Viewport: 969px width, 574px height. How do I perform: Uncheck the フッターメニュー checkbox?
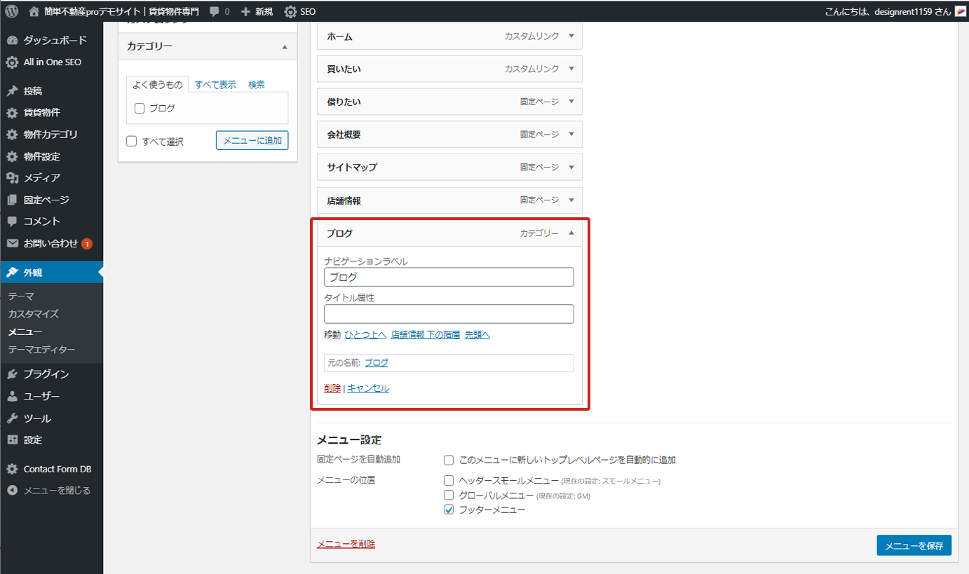tap(449, 510)
